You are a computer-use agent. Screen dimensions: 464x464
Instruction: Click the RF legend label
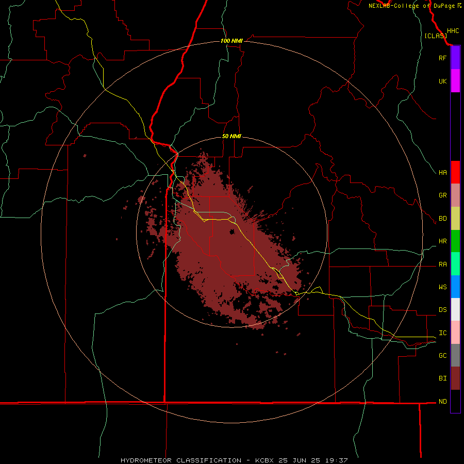(442, 58)
